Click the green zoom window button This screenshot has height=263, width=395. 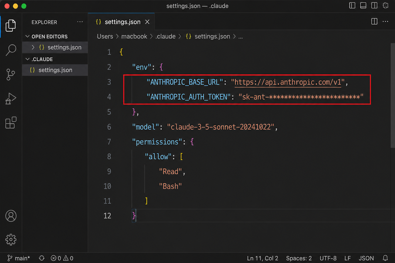point(24,6)
